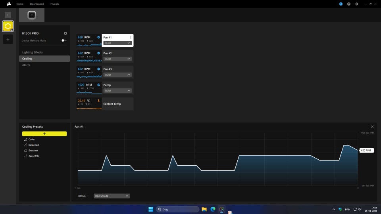Screen dimensions: 381x214
Task: Open Fan #3 preset dropdown
Action: tap(117, 75)
